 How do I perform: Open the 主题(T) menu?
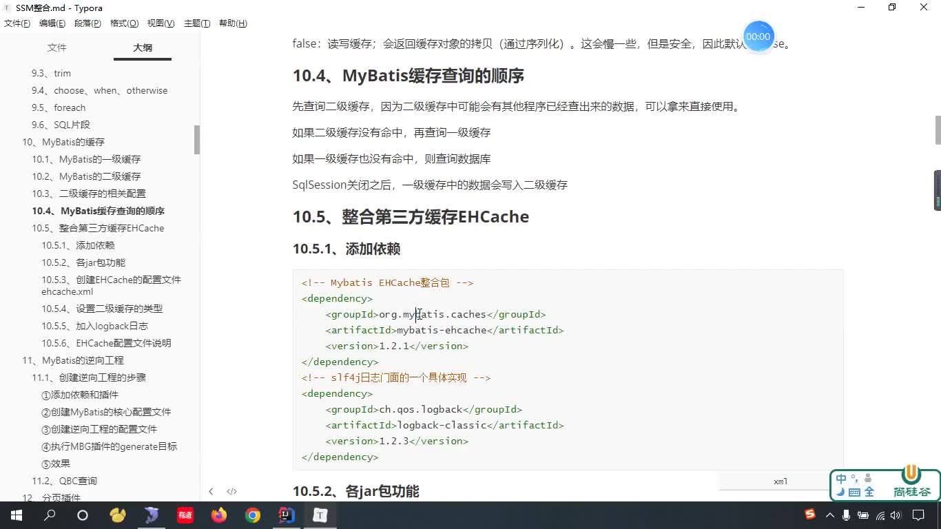(197, 23)
